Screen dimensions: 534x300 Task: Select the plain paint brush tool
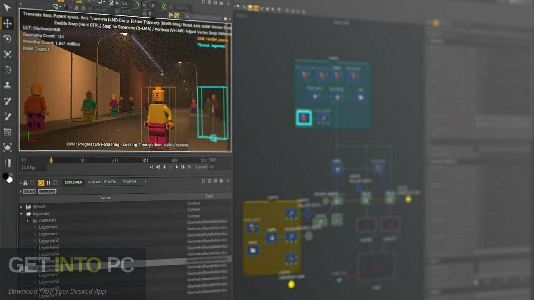click(x=7, y=116)
